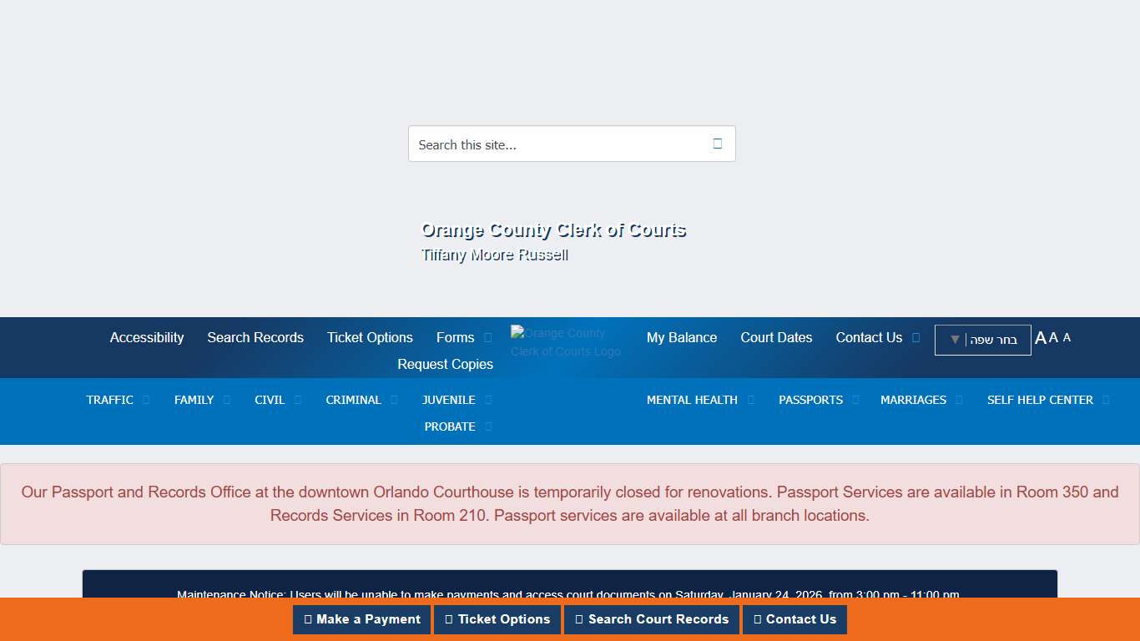Viewport: 1140px width, 641px height.
Task: Open the Marriages menu
Action: tap(913, 400)
